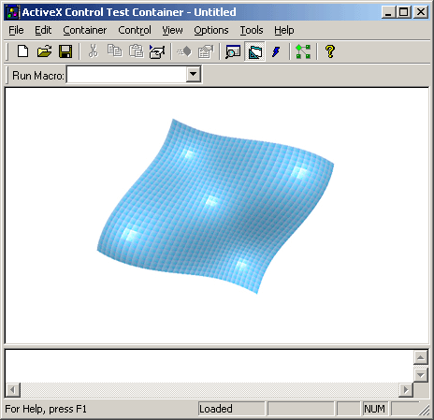
Task: Click the Copy toolbar icon
Action: pos(114,51)
